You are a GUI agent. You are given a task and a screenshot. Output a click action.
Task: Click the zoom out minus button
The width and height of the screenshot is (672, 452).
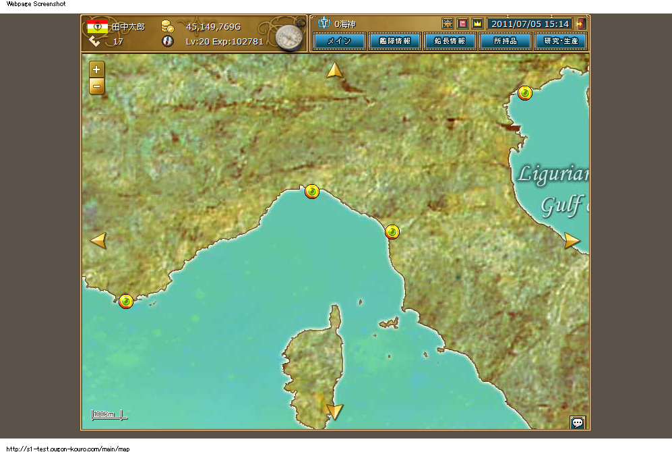[x=97, y=86]
